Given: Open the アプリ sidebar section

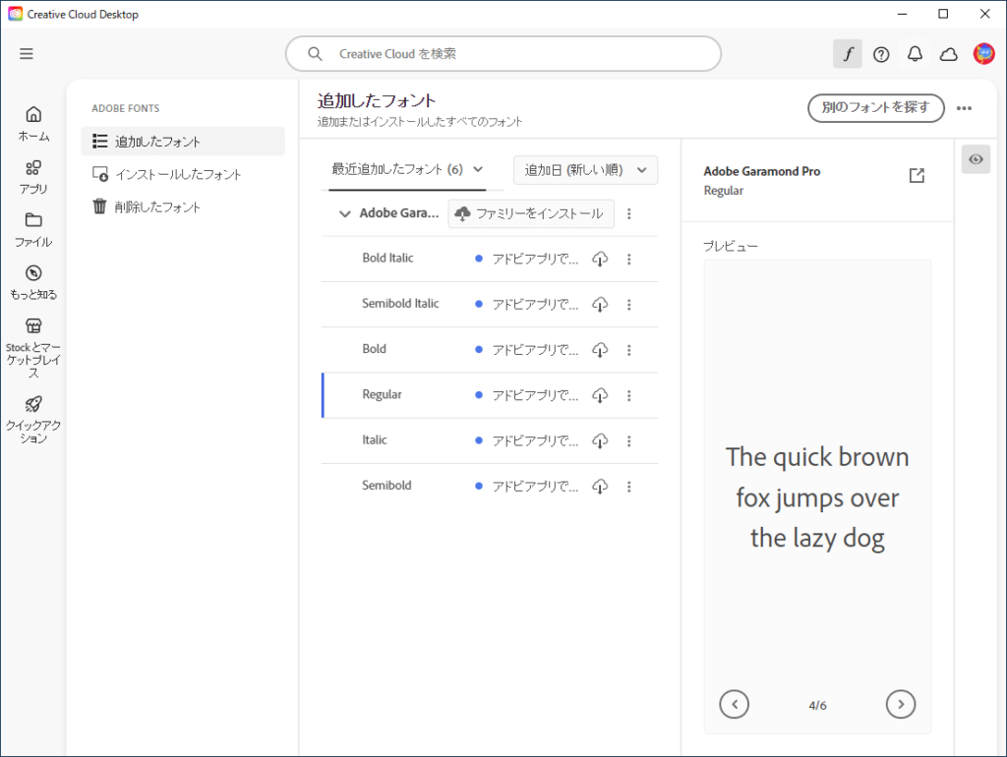Looking at the screenshot, I should point(33,177).
